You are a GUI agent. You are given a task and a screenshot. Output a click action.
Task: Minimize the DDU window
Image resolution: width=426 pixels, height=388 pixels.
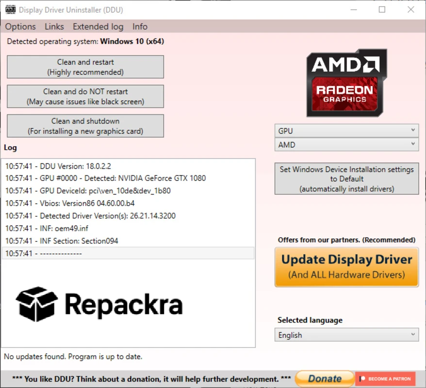point(353,10)
